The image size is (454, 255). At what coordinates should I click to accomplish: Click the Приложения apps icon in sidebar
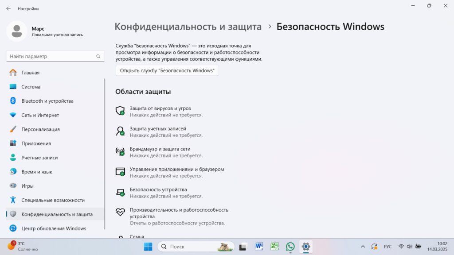tap(13, 143)
